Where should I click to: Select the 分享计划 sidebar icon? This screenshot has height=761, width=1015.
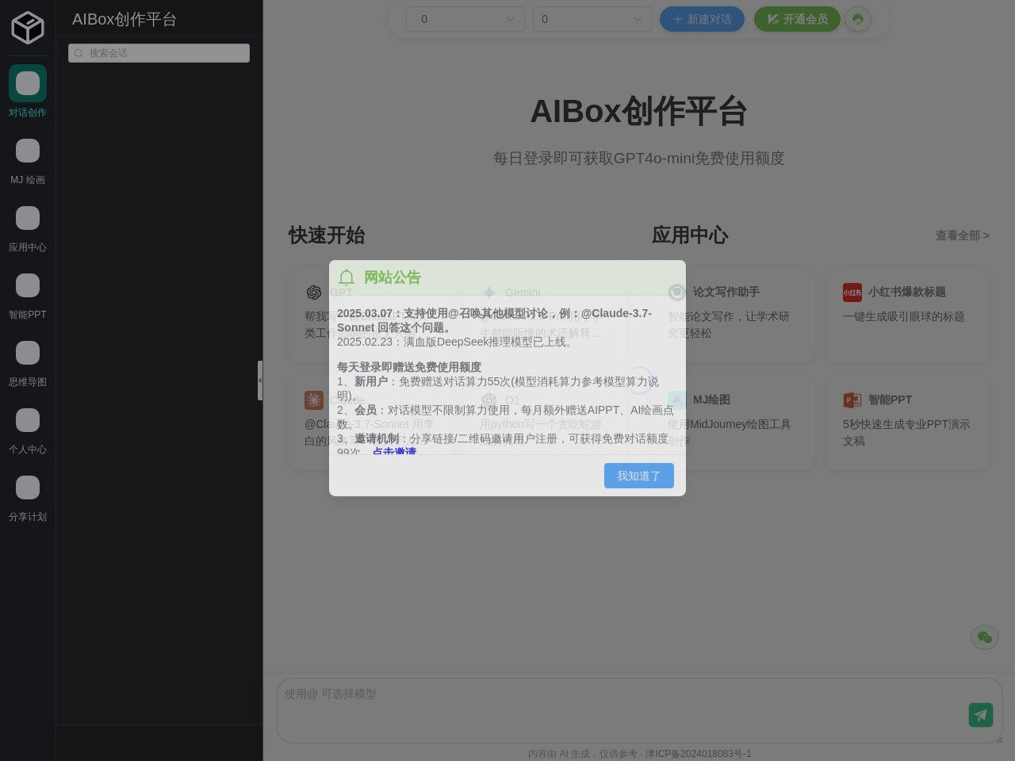point(28,488)
